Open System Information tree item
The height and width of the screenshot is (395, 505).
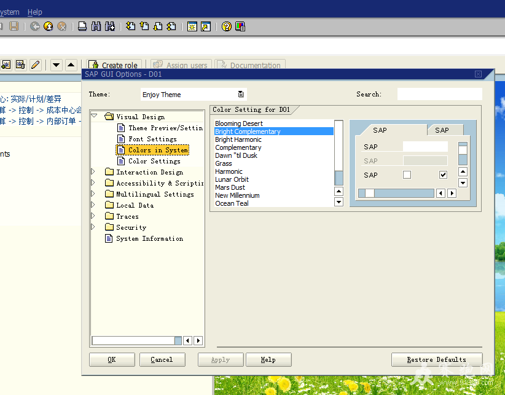pos(150,238)
